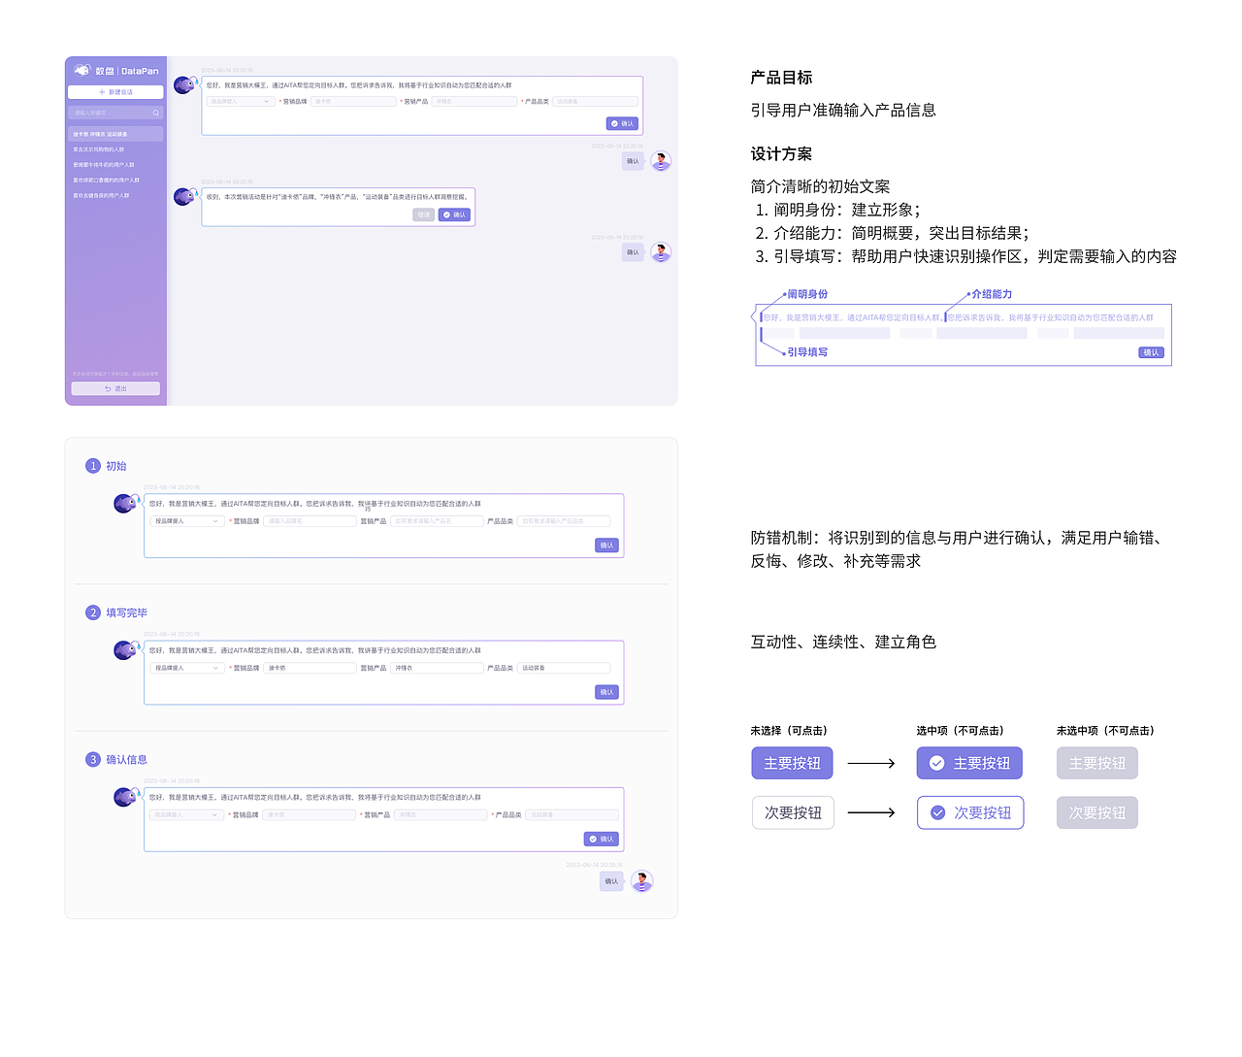
Task: Click 运动装备 category field in 填写完毕 section
Action: (564, 668)
